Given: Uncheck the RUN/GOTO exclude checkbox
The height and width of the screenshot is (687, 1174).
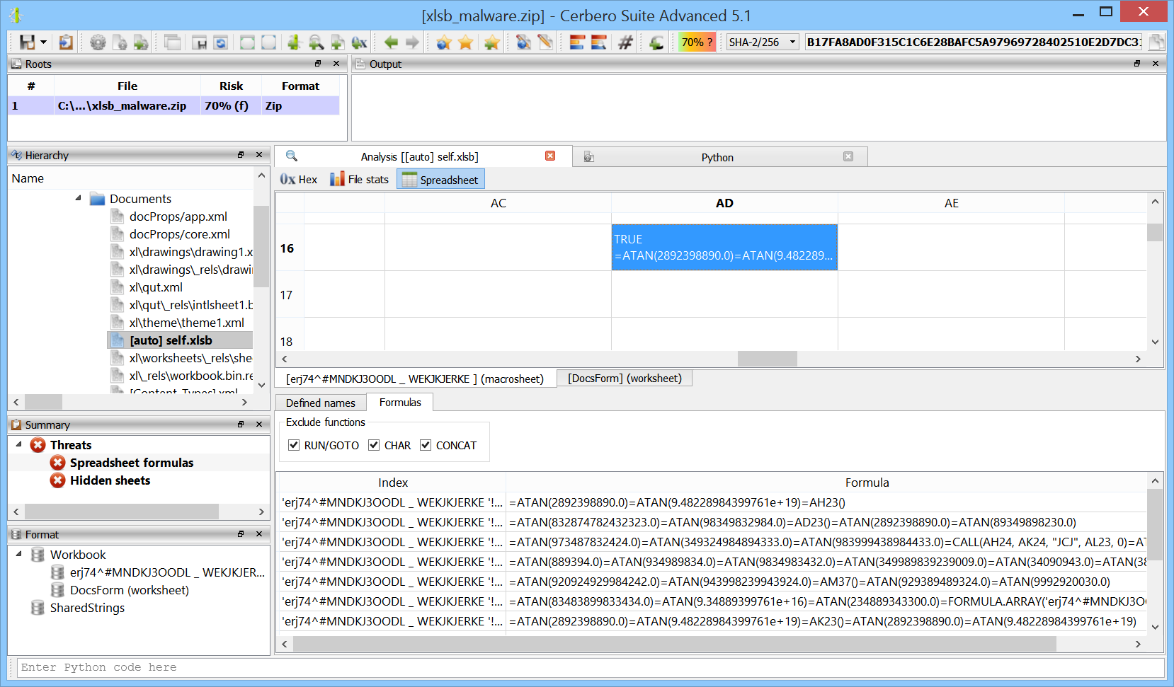Looking at the screenshot, I should tap(294, 445).
